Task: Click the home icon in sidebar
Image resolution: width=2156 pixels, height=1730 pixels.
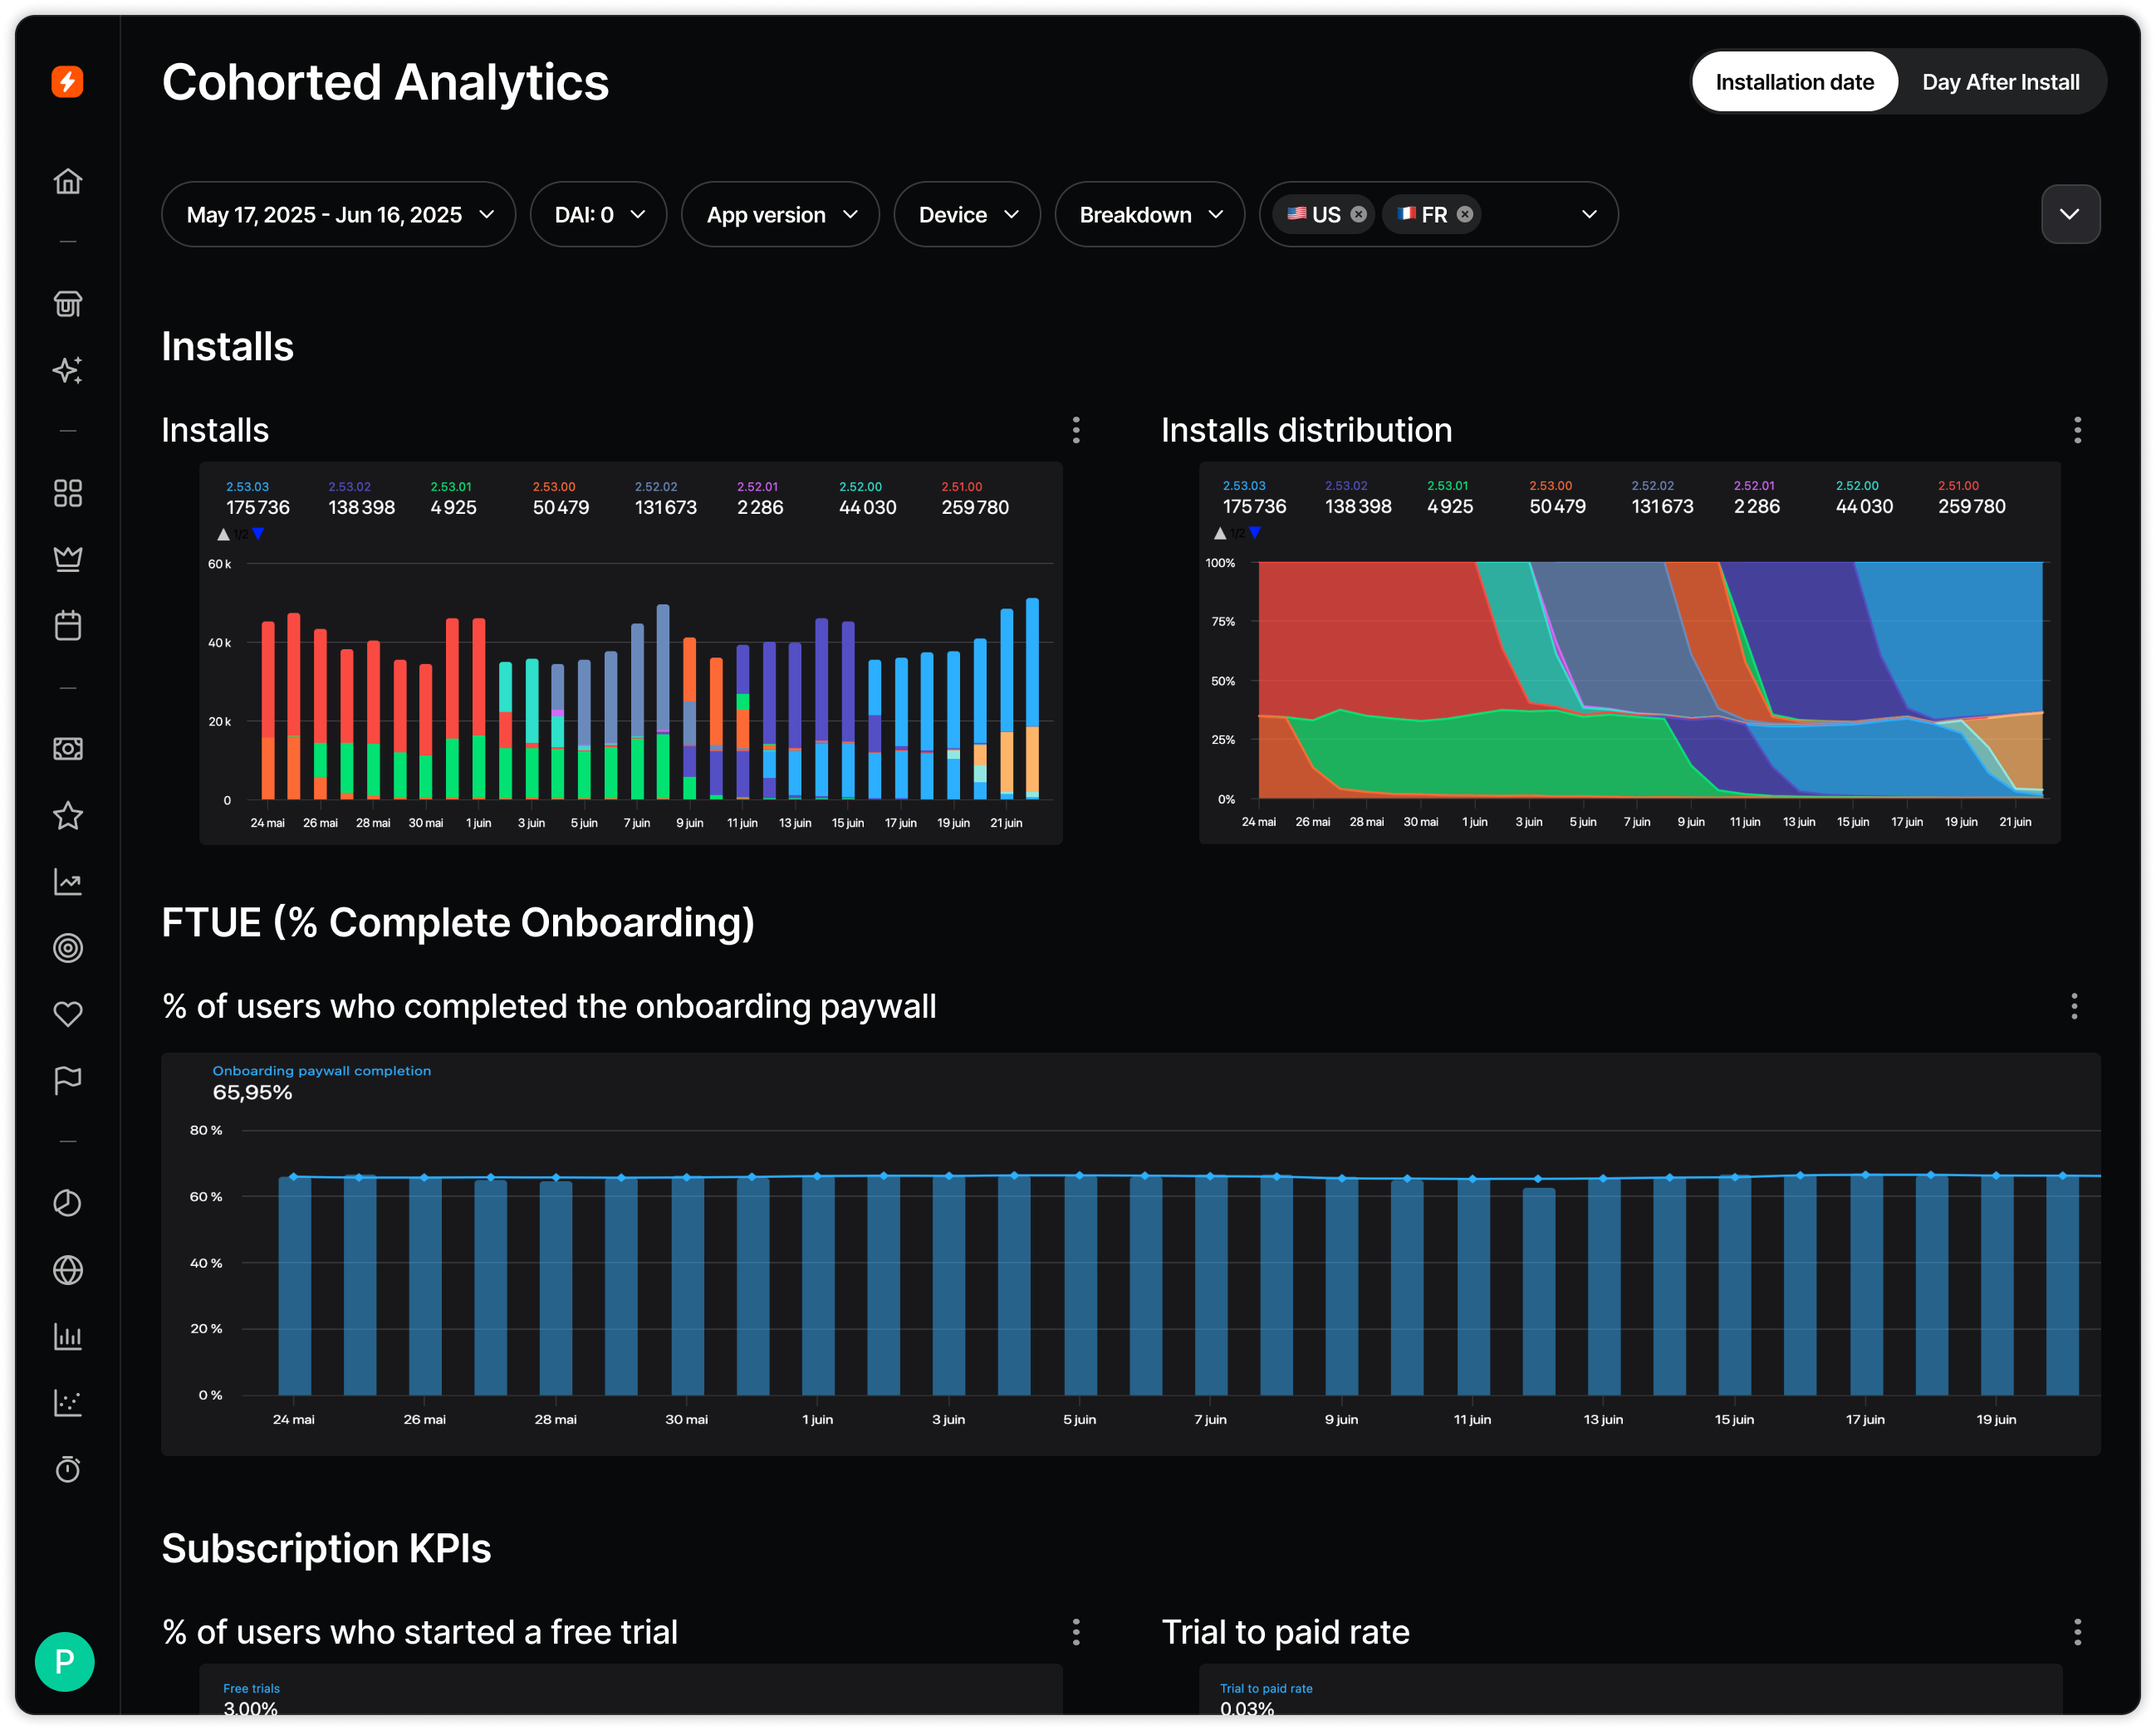Action: 67,182
